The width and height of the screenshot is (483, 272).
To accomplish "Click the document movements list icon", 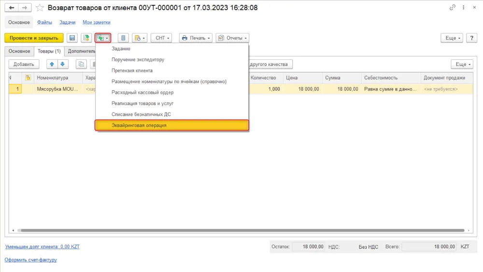I will tap(123, 38).
